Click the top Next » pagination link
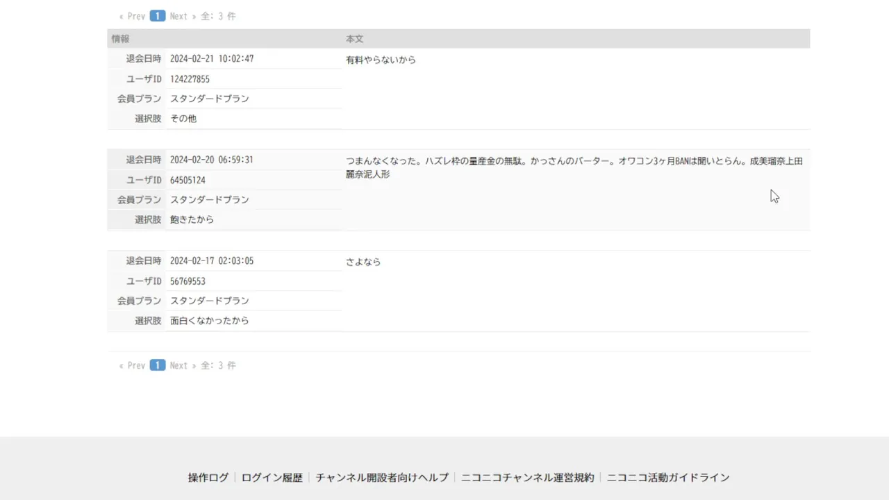 [x=183, y=16]
